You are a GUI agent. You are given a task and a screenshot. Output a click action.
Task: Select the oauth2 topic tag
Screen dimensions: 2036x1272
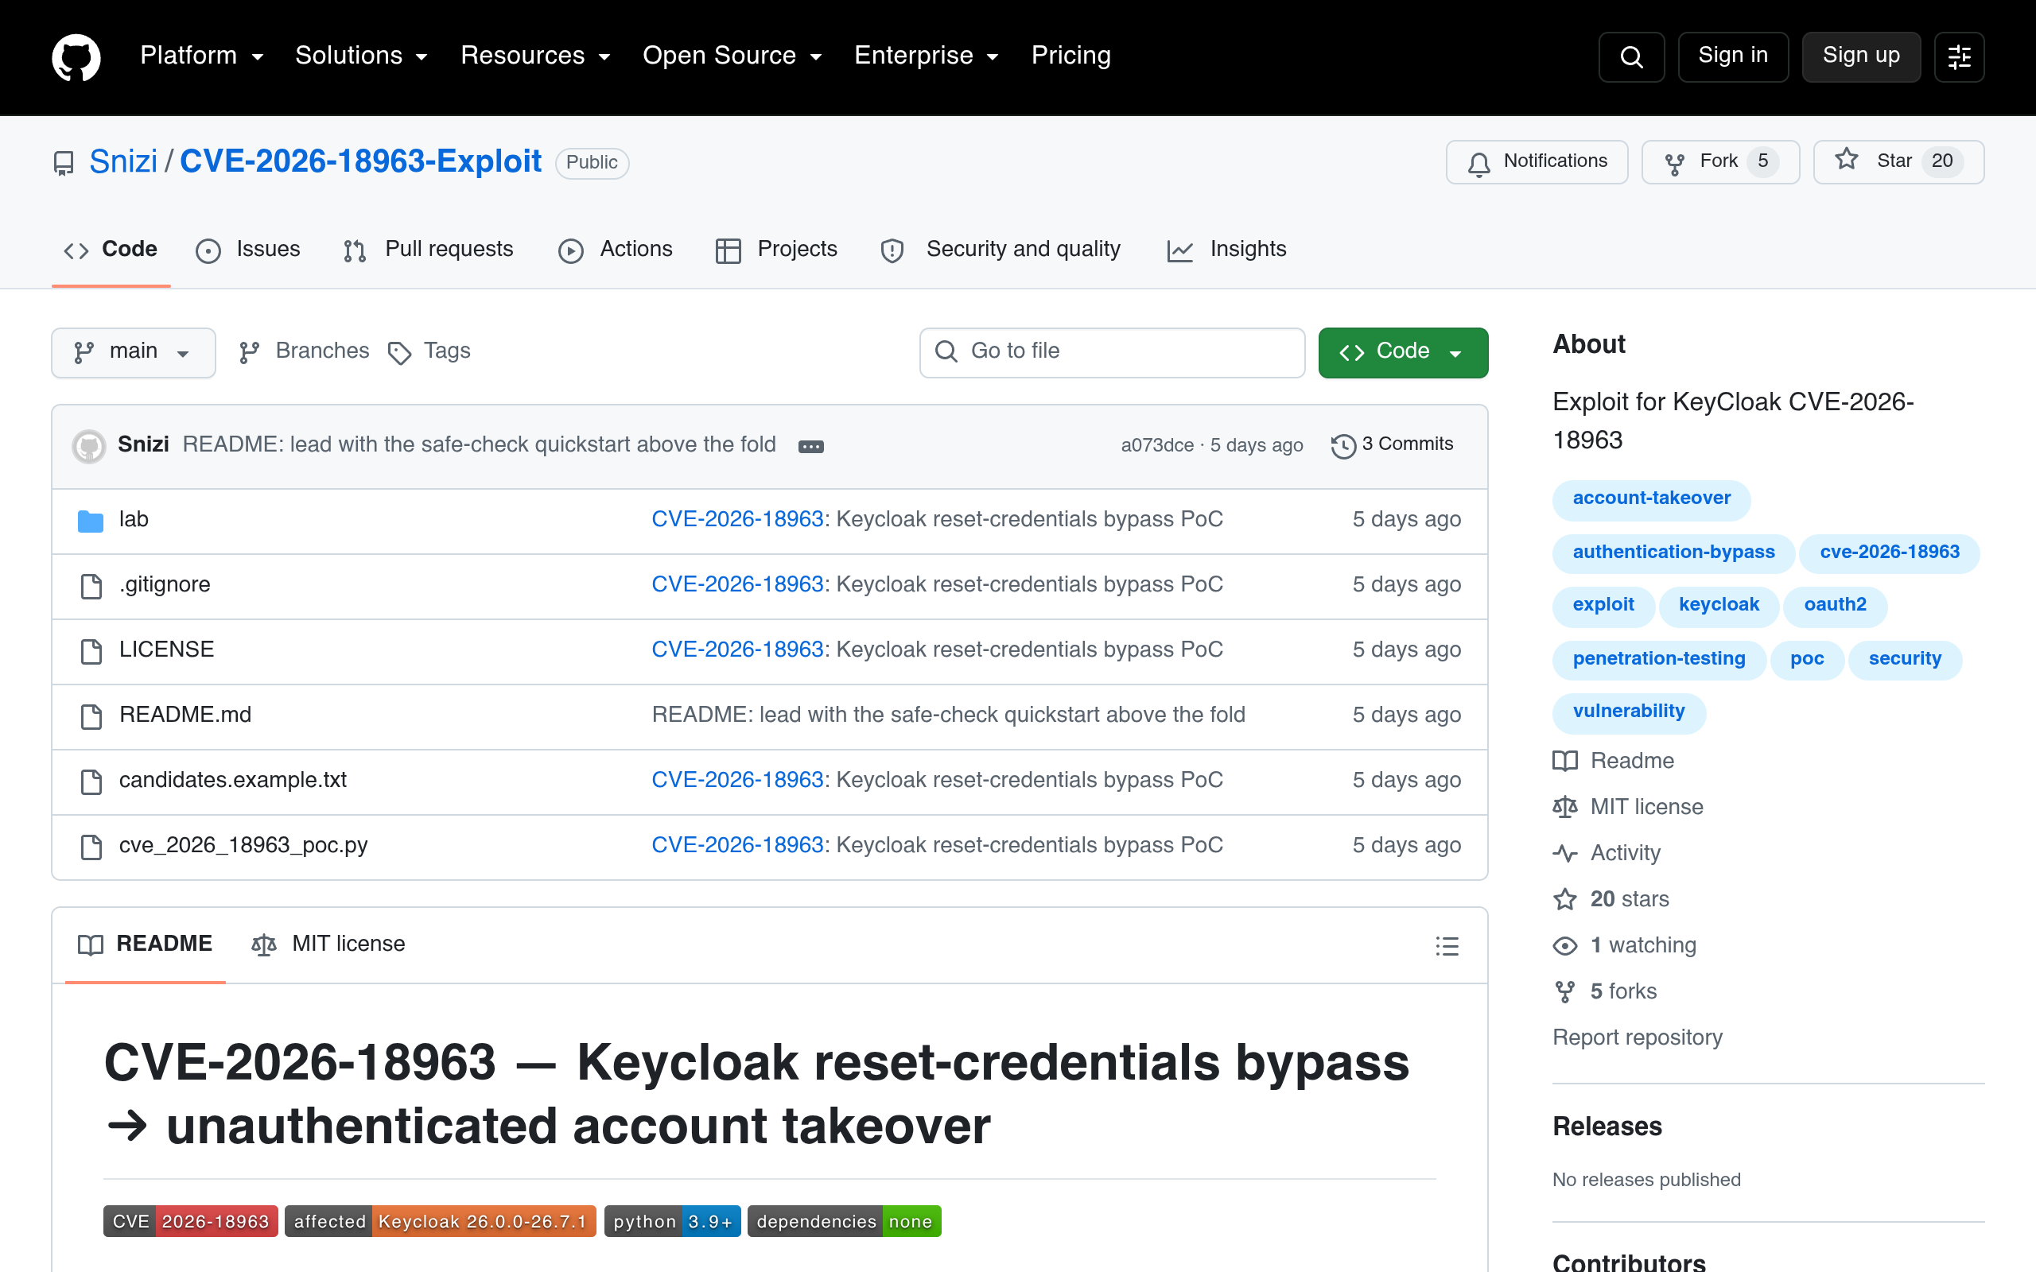click(1835, 606)
